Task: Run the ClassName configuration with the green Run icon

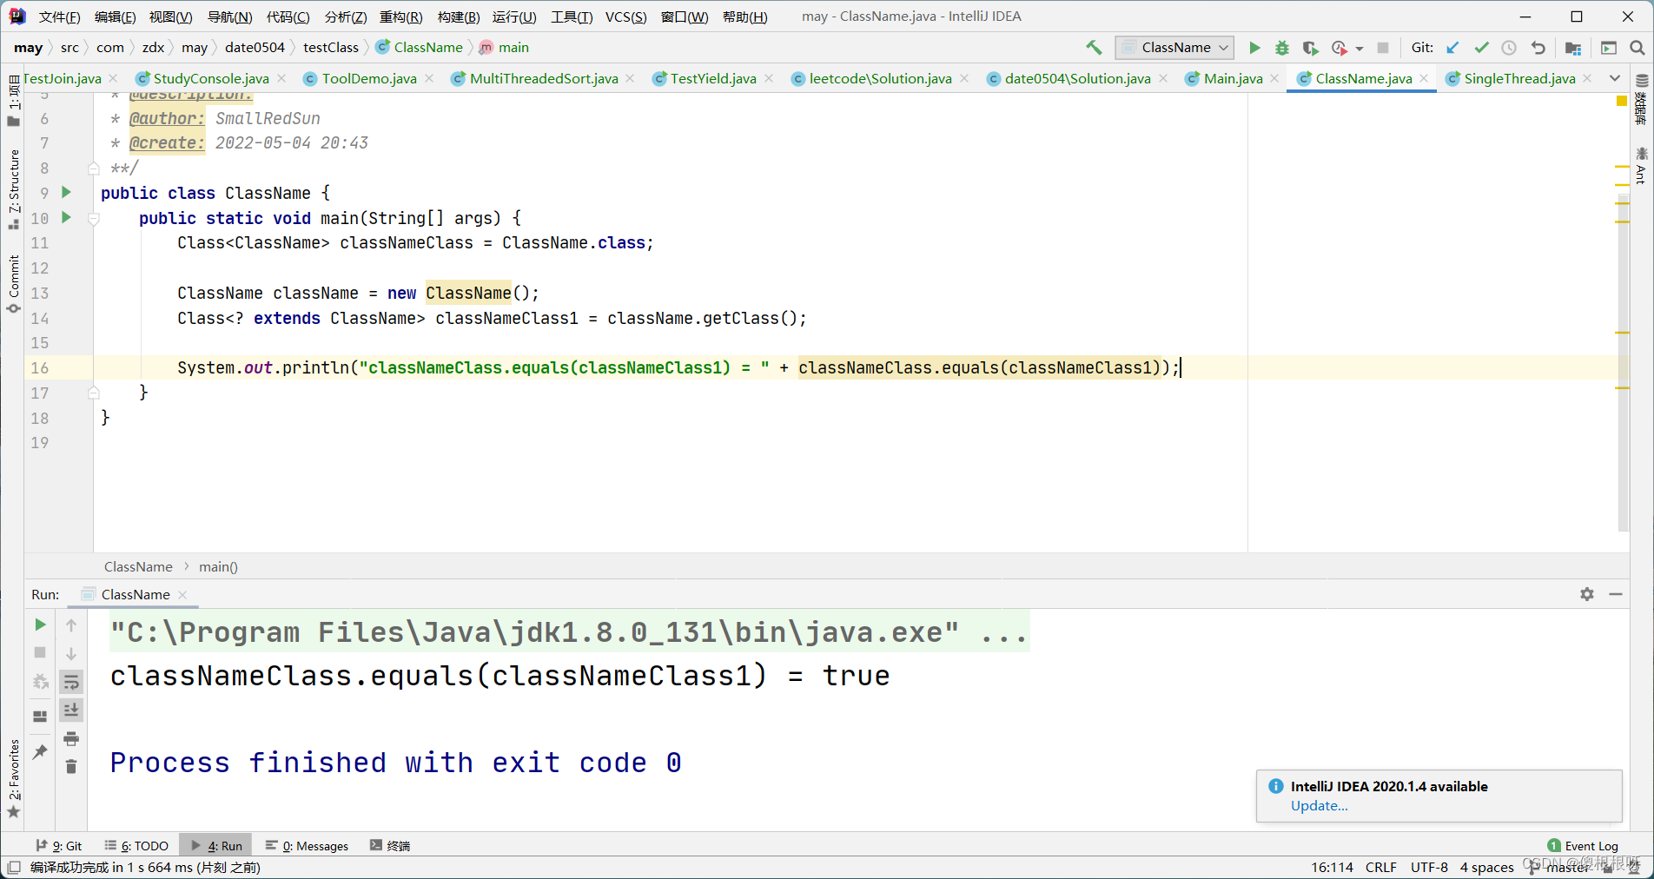Action: tap(1254, 48)
